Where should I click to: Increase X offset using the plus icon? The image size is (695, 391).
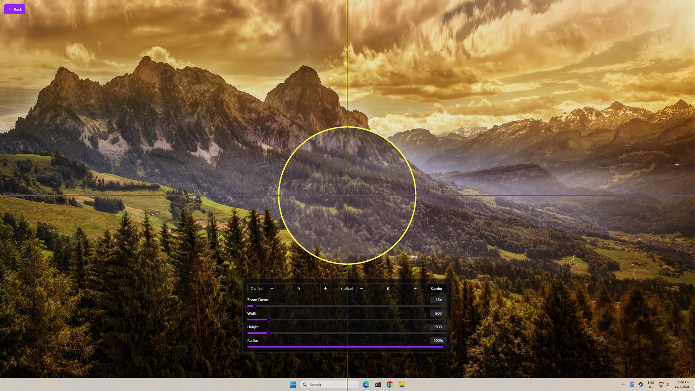pos(325,288)
